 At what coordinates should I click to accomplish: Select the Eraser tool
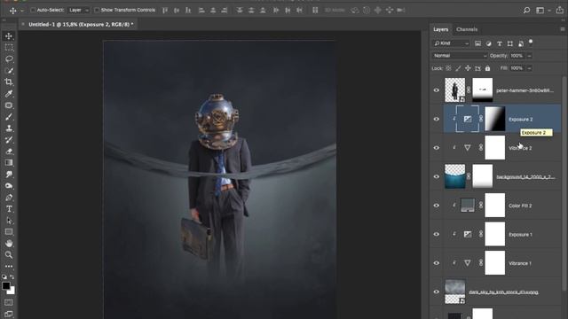pos(9,152)
